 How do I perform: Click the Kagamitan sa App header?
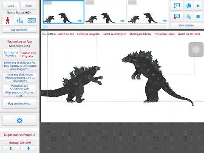[20, 42]
